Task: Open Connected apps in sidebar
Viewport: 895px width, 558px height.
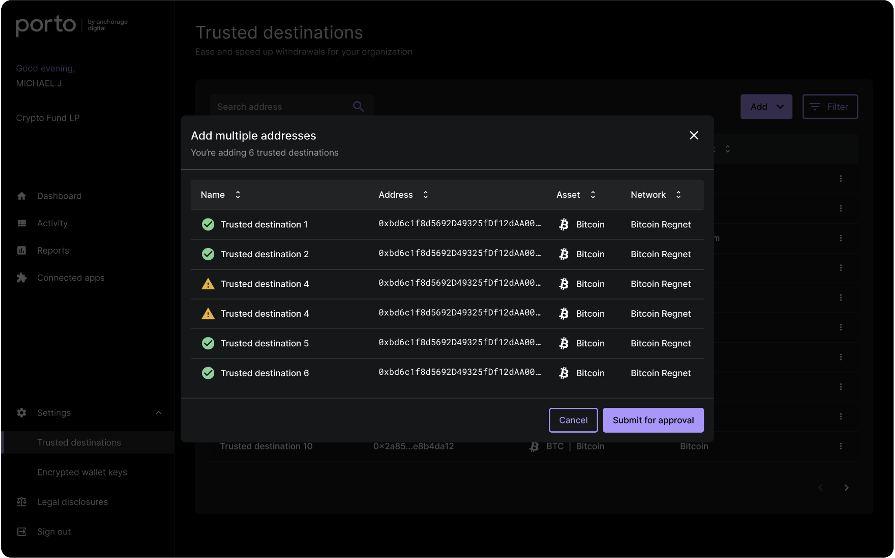Action: point(70,278)
